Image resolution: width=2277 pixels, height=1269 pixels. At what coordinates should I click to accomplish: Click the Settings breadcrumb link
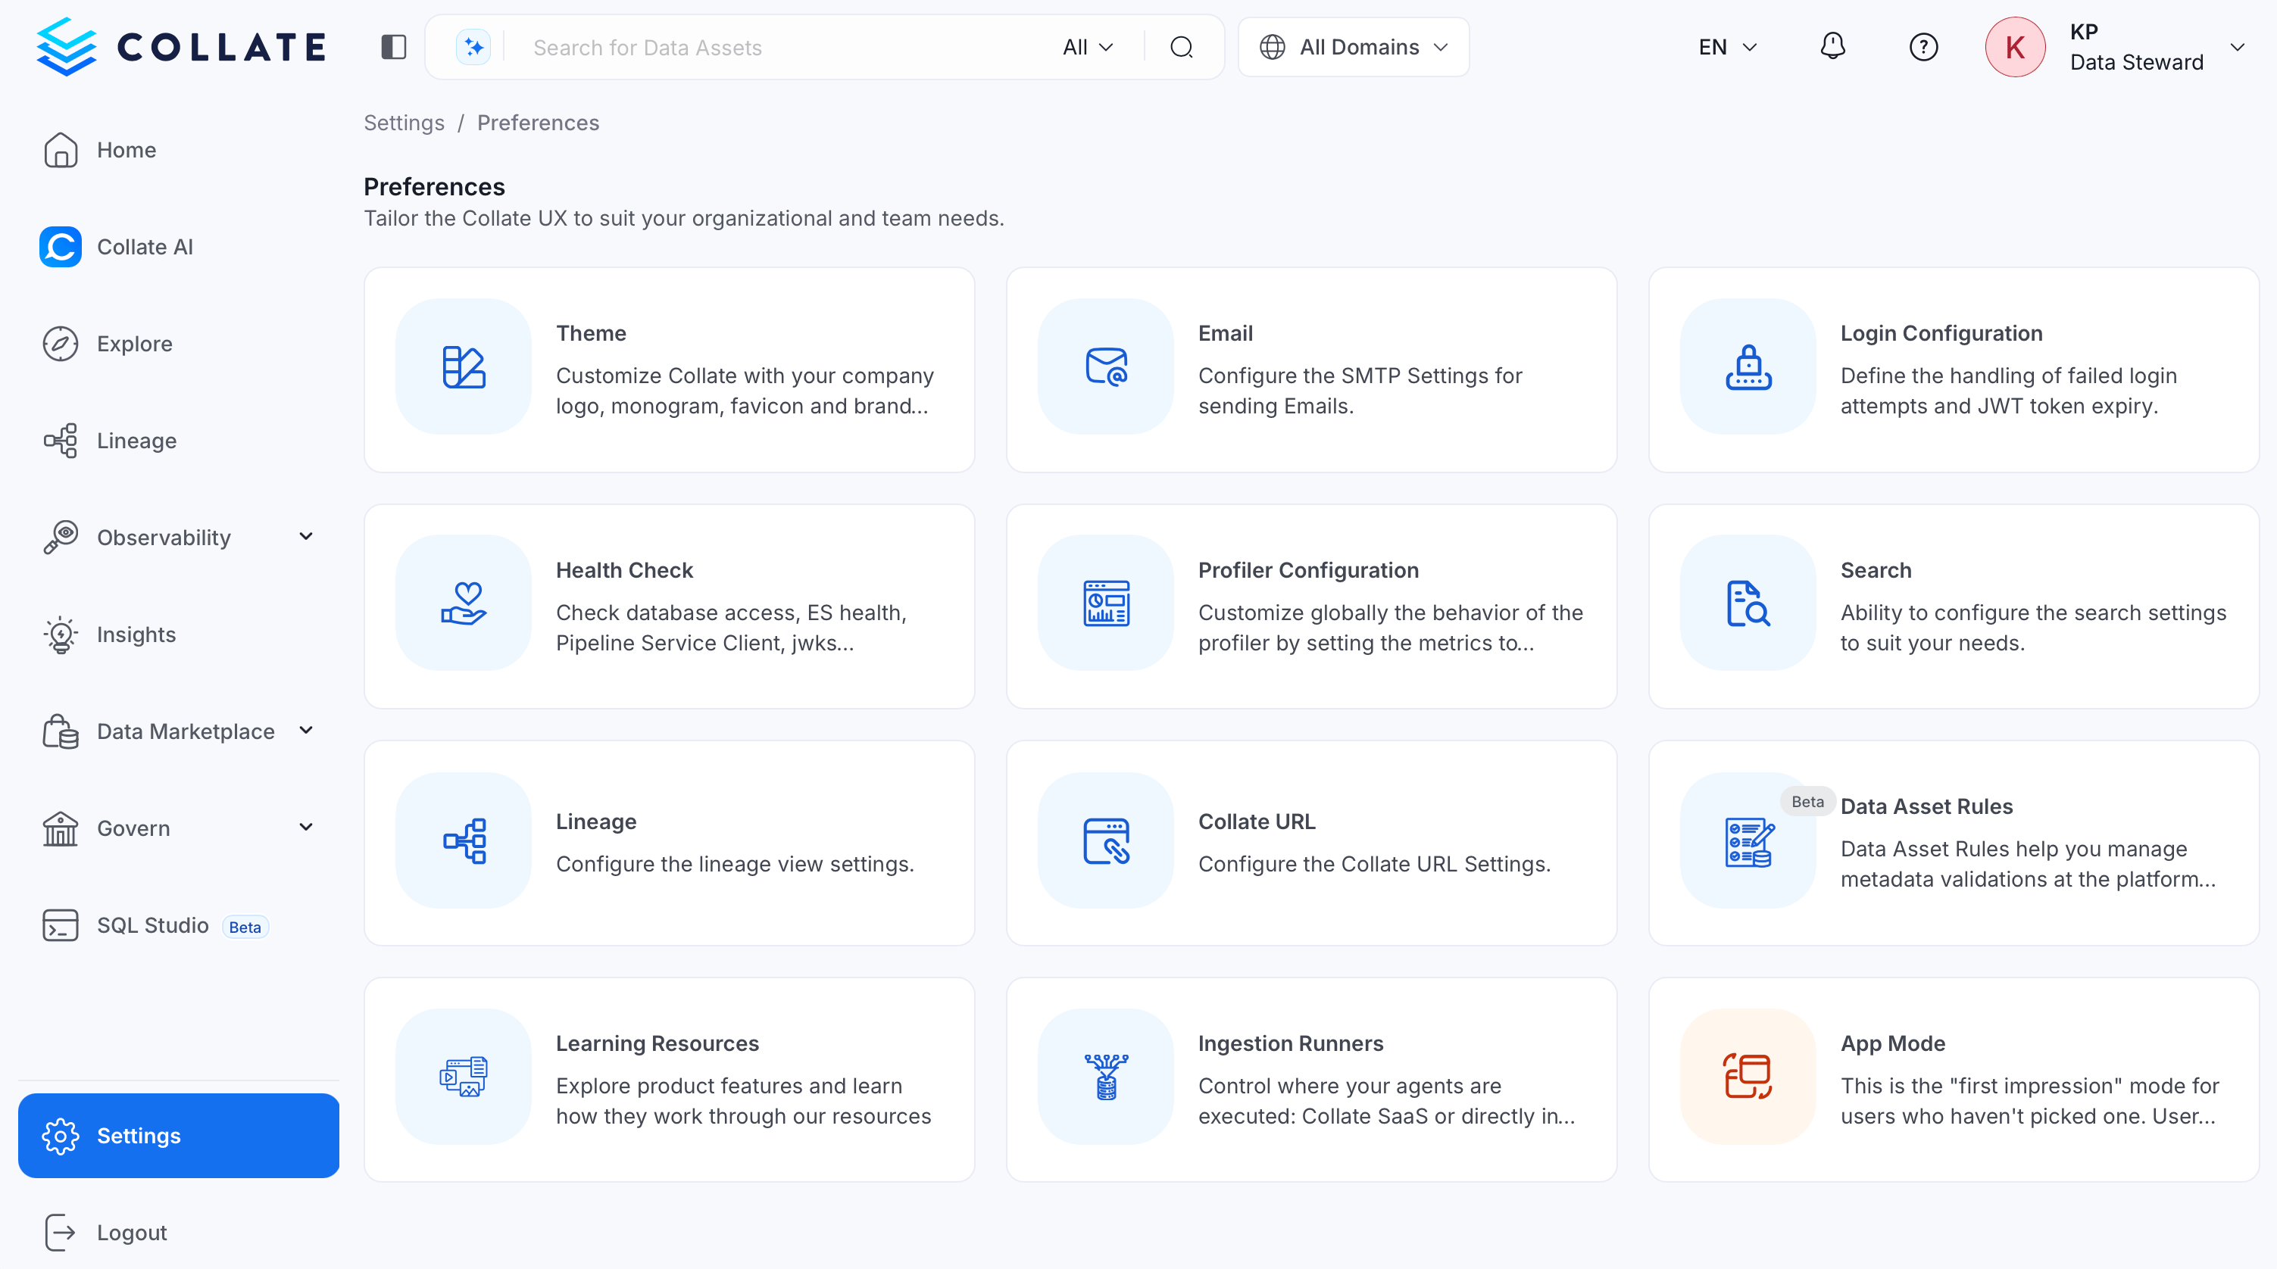point(404,123)
